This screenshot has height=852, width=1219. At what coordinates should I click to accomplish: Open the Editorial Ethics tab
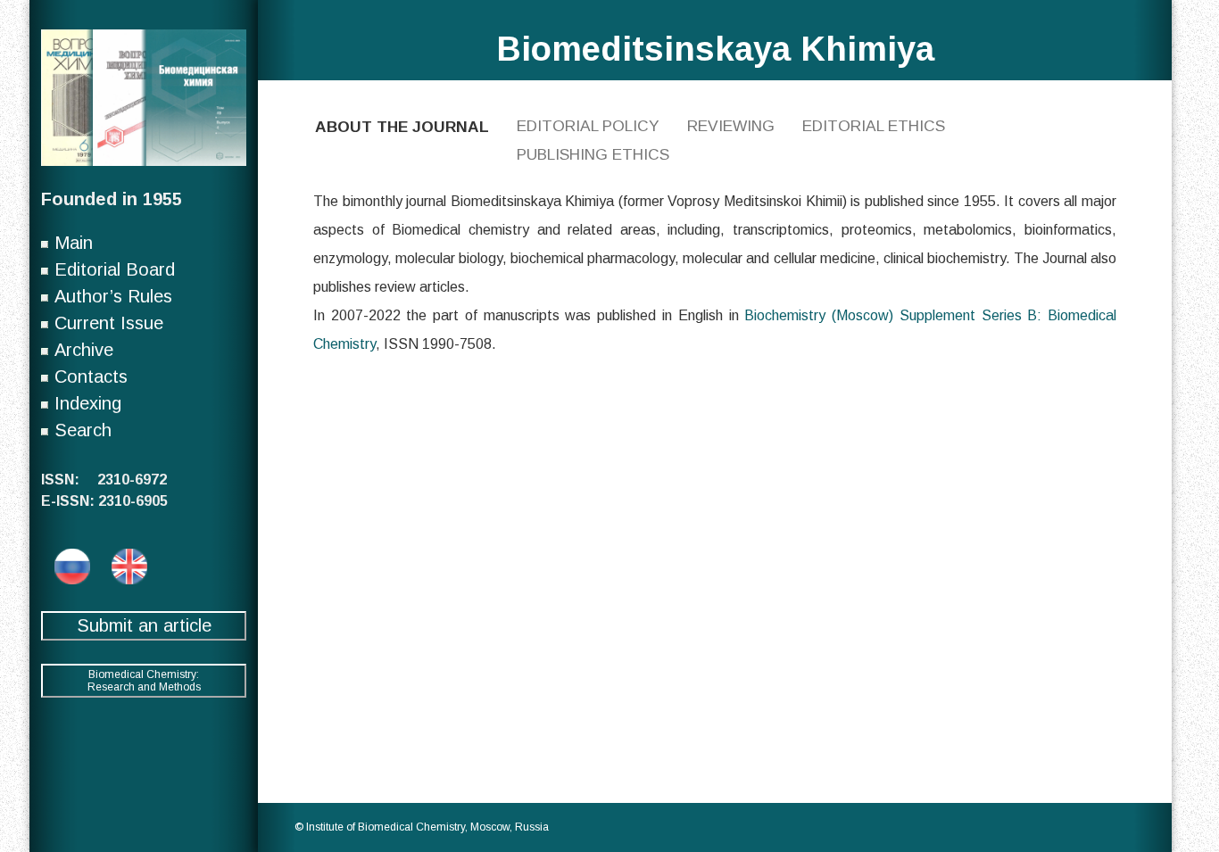873,126
